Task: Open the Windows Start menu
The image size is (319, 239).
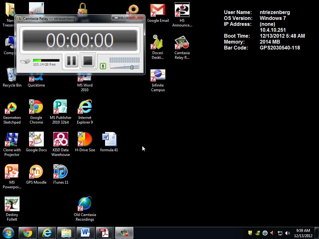Action: pos(8,233)
